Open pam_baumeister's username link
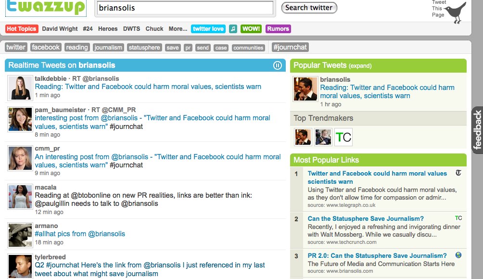 tap(60, 110)
